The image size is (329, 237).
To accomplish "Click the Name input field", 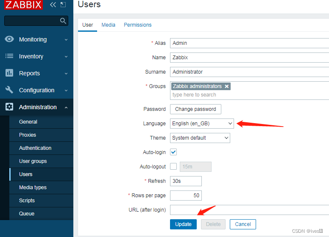I will tap(249, 58).
